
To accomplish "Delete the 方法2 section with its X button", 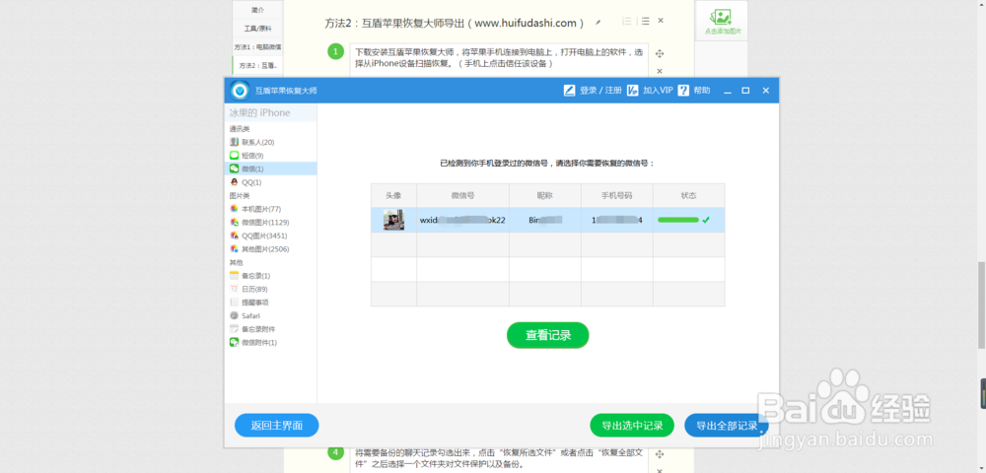I will coord(661,21).
